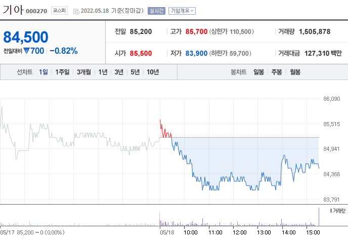The width and height of the screenshot is (348, 240).
Task: Click the 코스피 market badge
Action: pos(60,11)
